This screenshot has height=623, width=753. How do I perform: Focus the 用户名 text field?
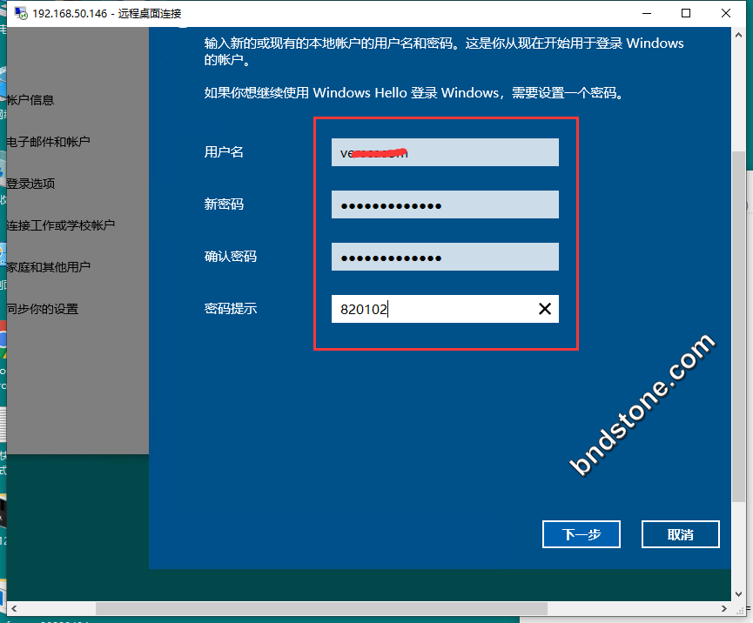pos(444,152)
